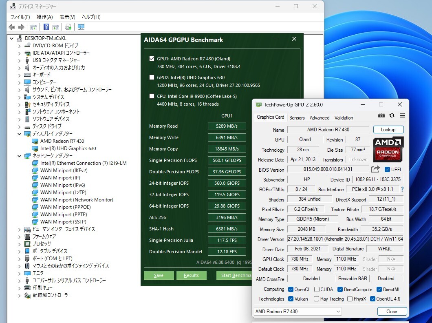Check GPU2 Intel UHD Graphics 630 in AIDA64
Image resolution: width=432 pixels, height=323 pixels.
152,77
